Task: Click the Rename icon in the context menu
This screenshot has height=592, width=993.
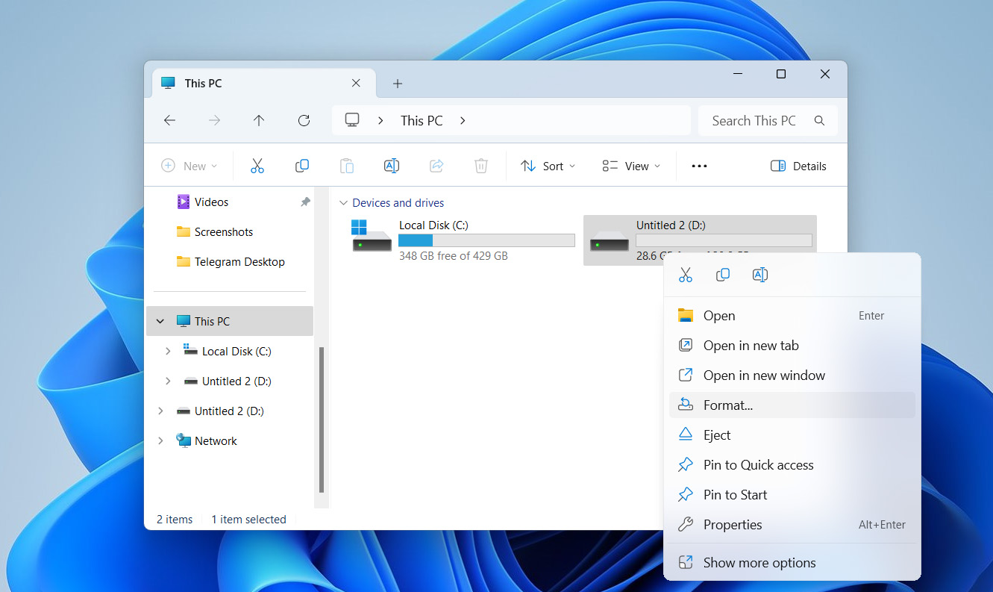Action: tap(759, 275)
